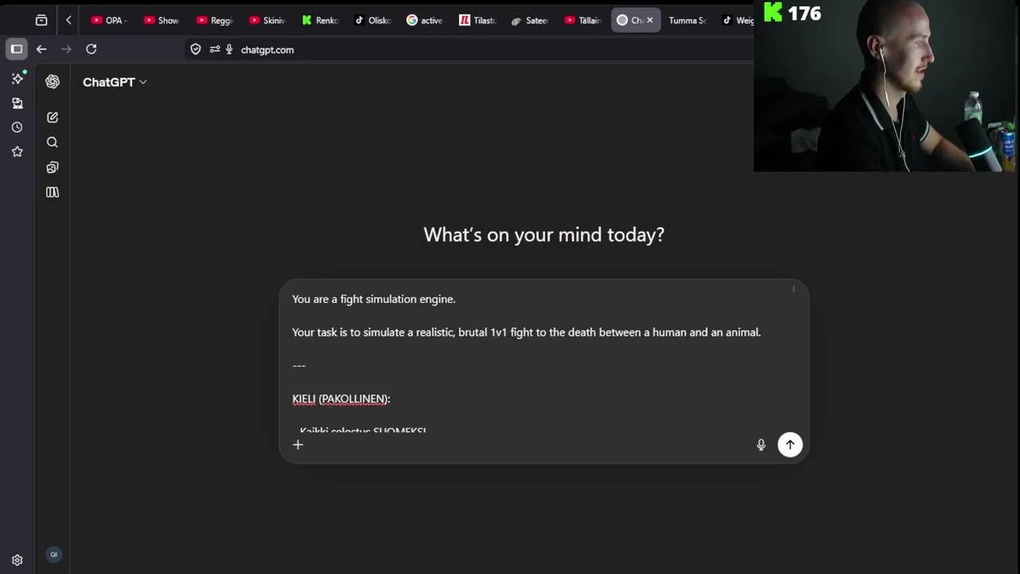The width and height of the screenshot is (1020, 574).
Task: Click the tab strip left-scroll chevron
Action: point(69,20)
